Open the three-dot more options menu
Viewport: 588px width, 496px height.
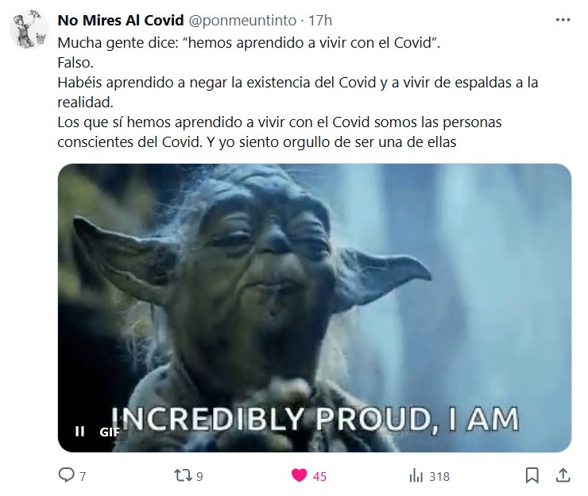(563, 20)
